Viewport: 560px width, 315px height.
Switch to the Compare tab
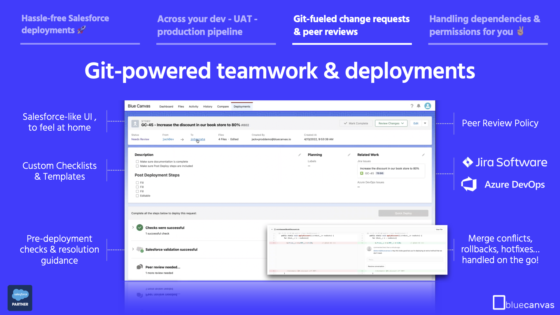click(x=223, y=106)
